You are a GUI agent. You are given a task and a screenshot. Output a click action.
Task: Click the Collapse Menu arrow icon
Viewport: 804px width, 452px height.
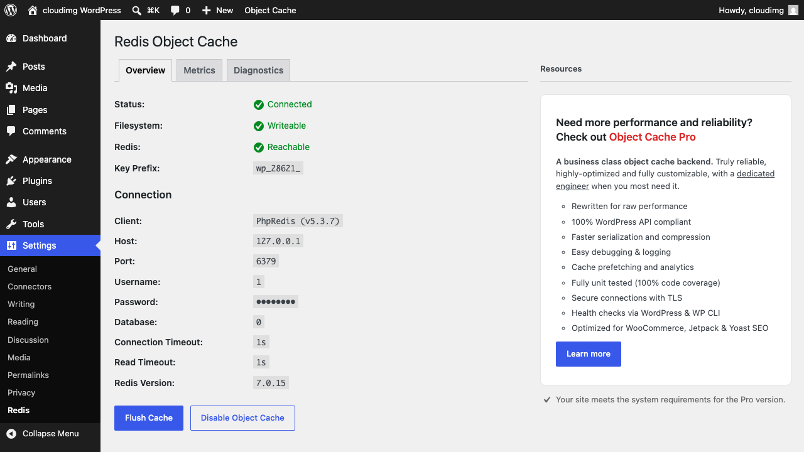[11, 433]
